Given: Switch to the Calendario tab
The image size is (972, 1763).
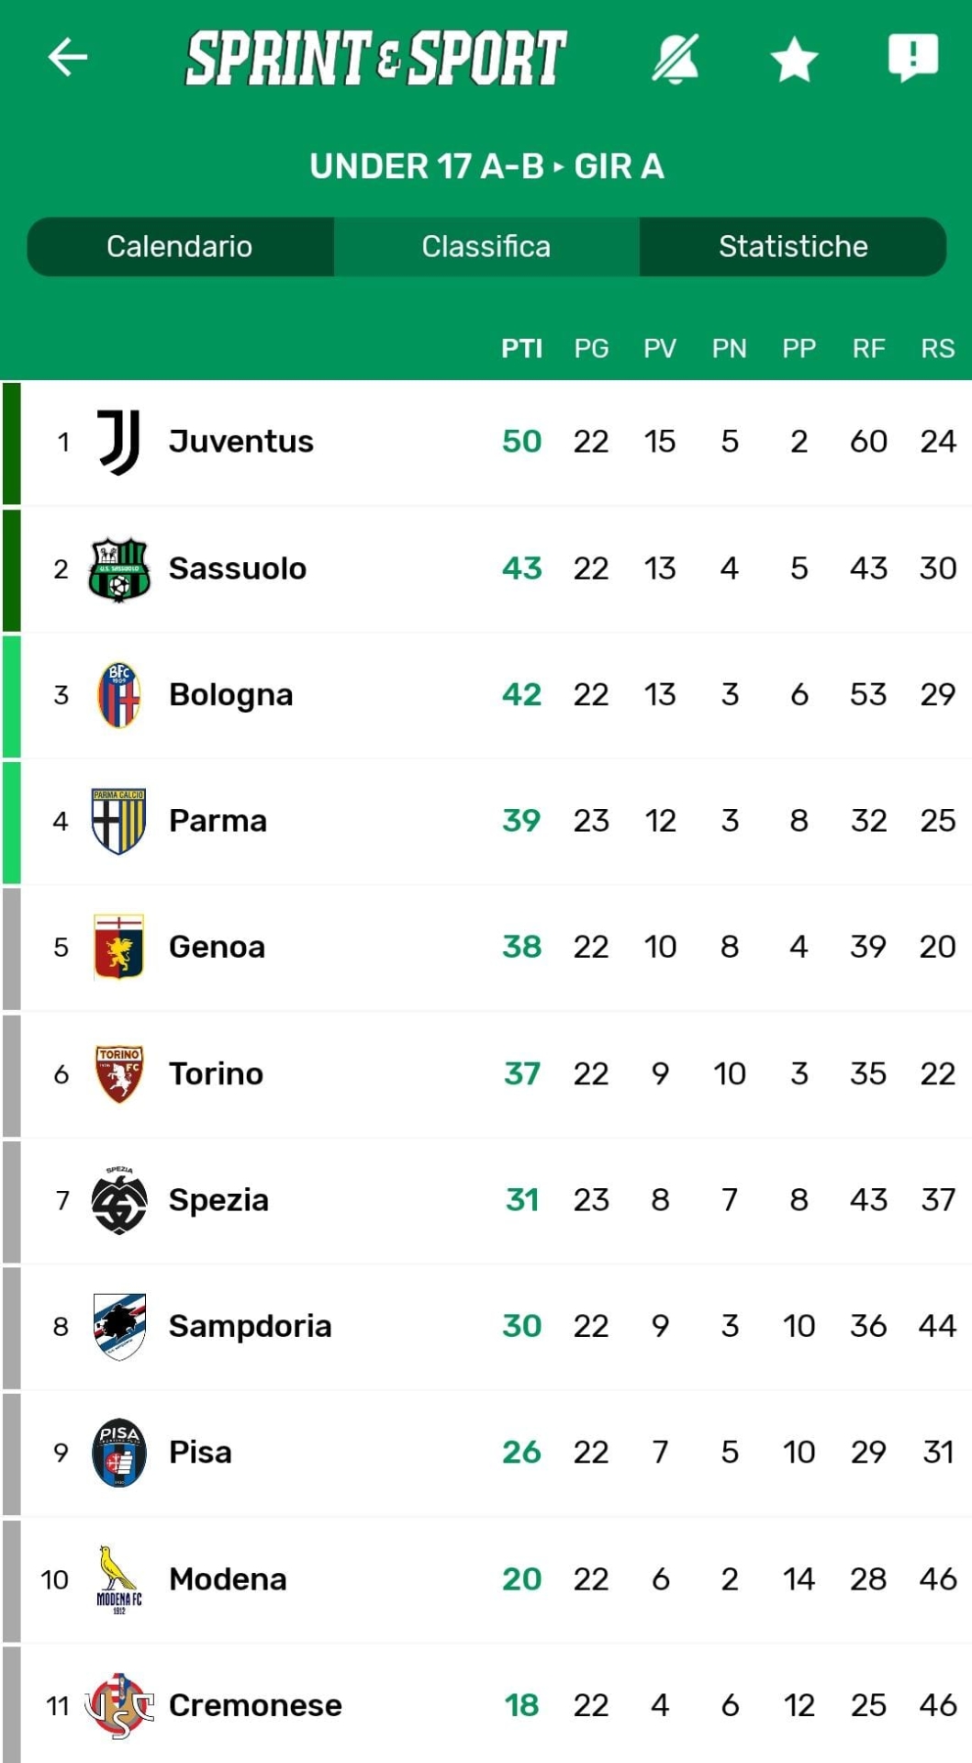Looking at the screenshot, I should click(x=180, y=246).
